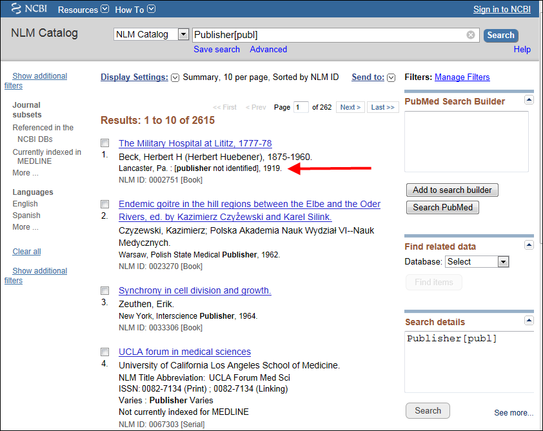Open the NLM Catalog database dropdown
Screen dimensions: 543x431
point(151,34)
